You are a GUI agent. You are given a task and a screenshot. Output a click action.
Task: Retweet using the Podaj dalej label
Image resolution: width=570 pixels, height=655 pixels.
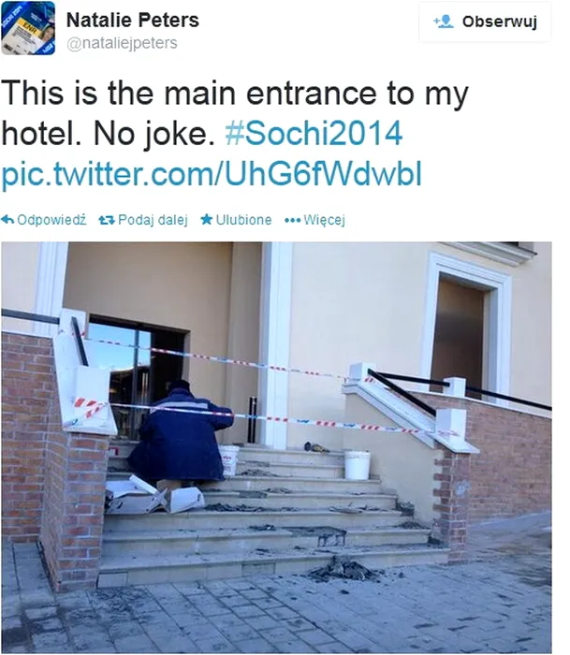[153, 220]
